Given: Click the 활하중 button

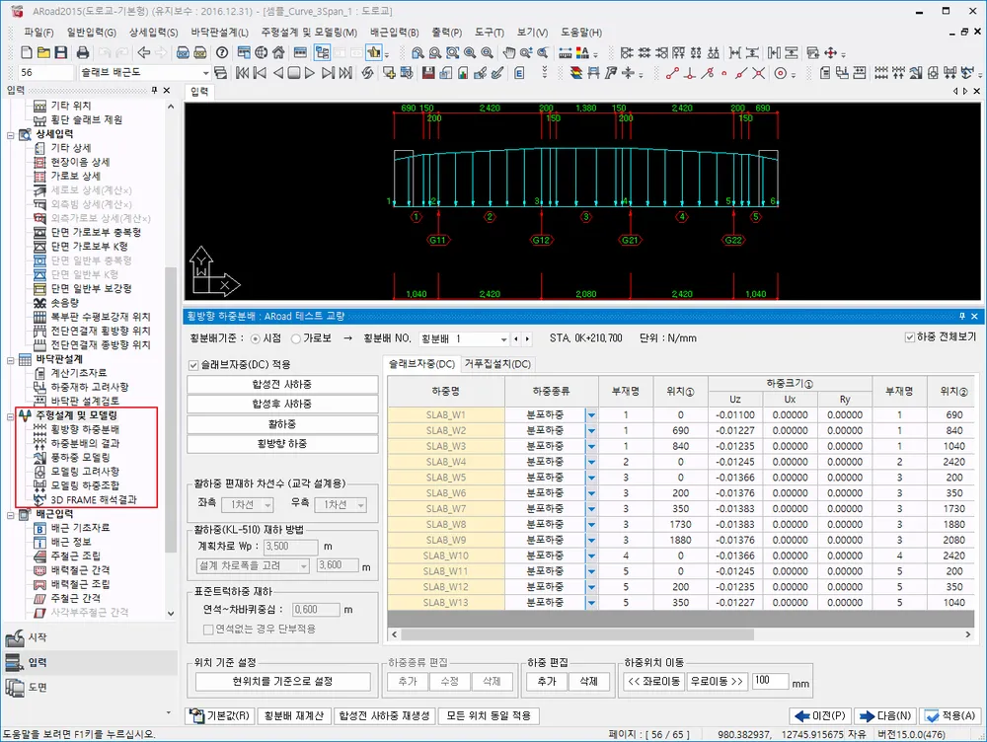Looking at the screenshot, I should click(x=282, y=424).
